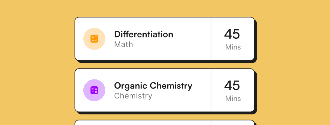Viewport: 330px width, 125px height.
Task: Click the orange calculator icon for Differentiation
Action: click(94, 39)
